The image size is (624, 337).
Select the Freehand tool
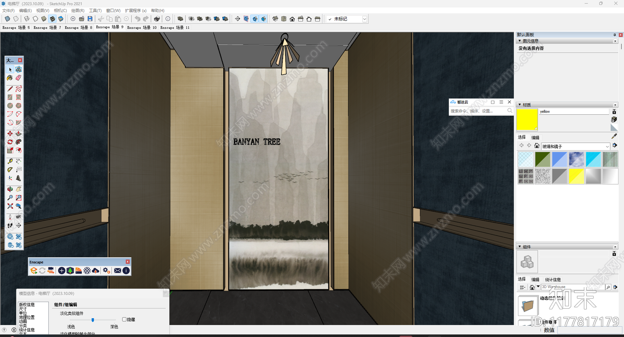(18, 89)
